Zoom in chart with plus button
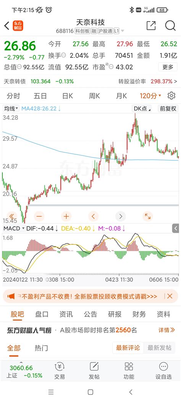The width and height of the screenshot is (181, 403). (x=66, y=216)
